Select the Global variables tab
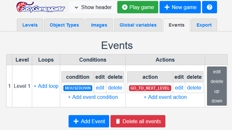 pos(138,25)
